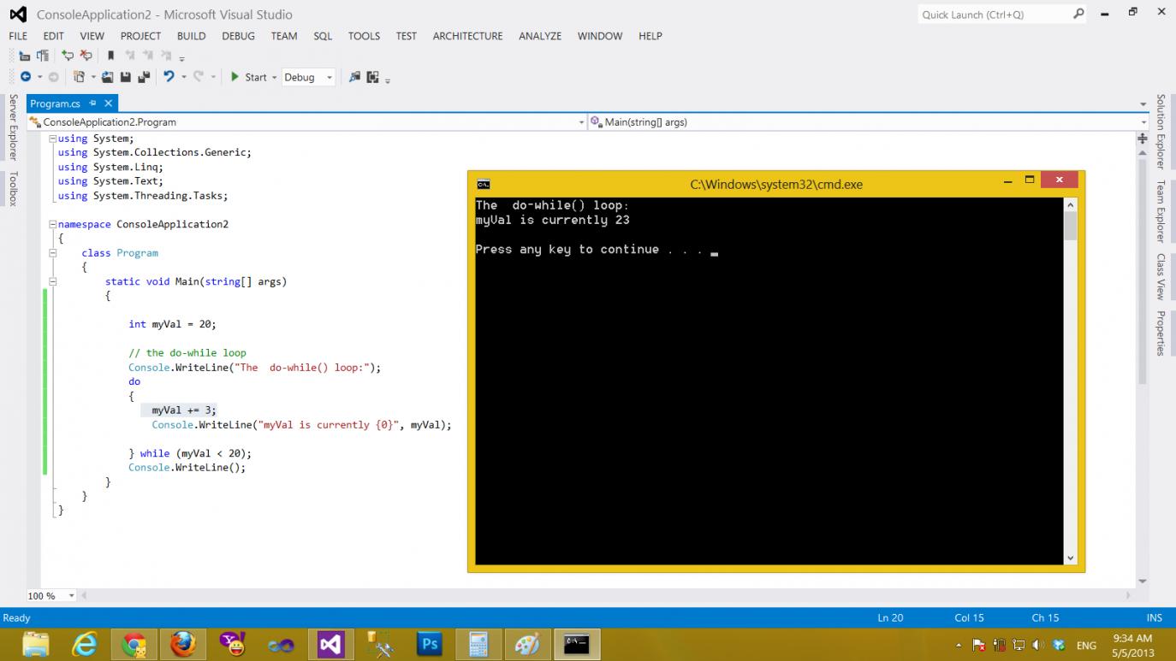
Task: Click the Action Center flag tray icon
Action: tap(978, 645)
